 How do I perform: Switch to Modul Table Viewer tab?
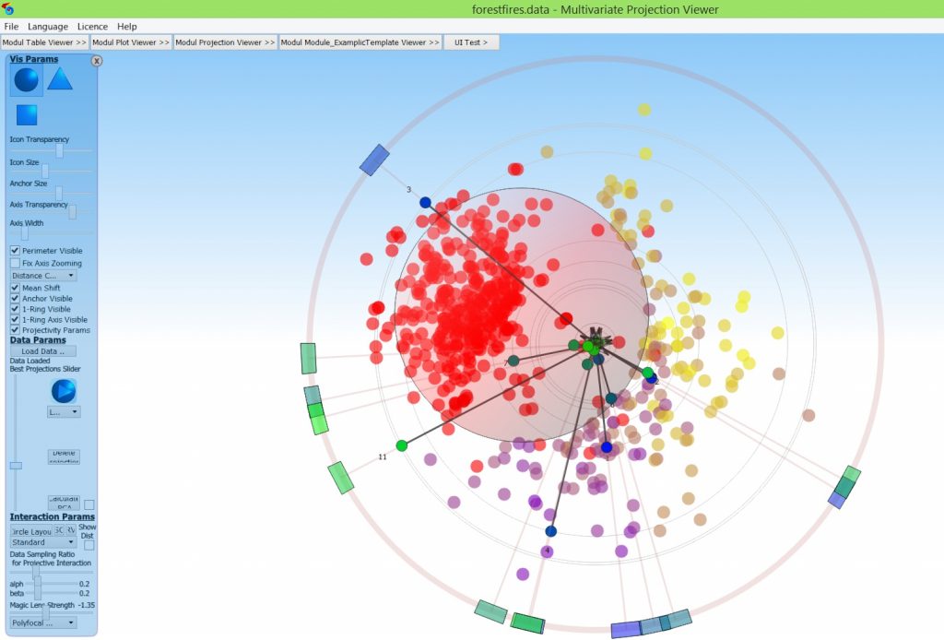coord(44,42)
